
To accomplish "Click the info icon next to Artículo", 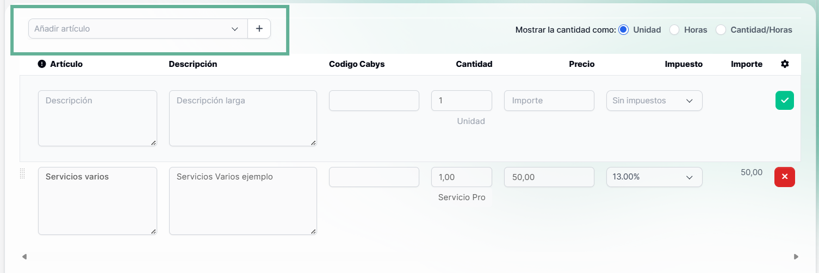I will click(x=42, y=64).
